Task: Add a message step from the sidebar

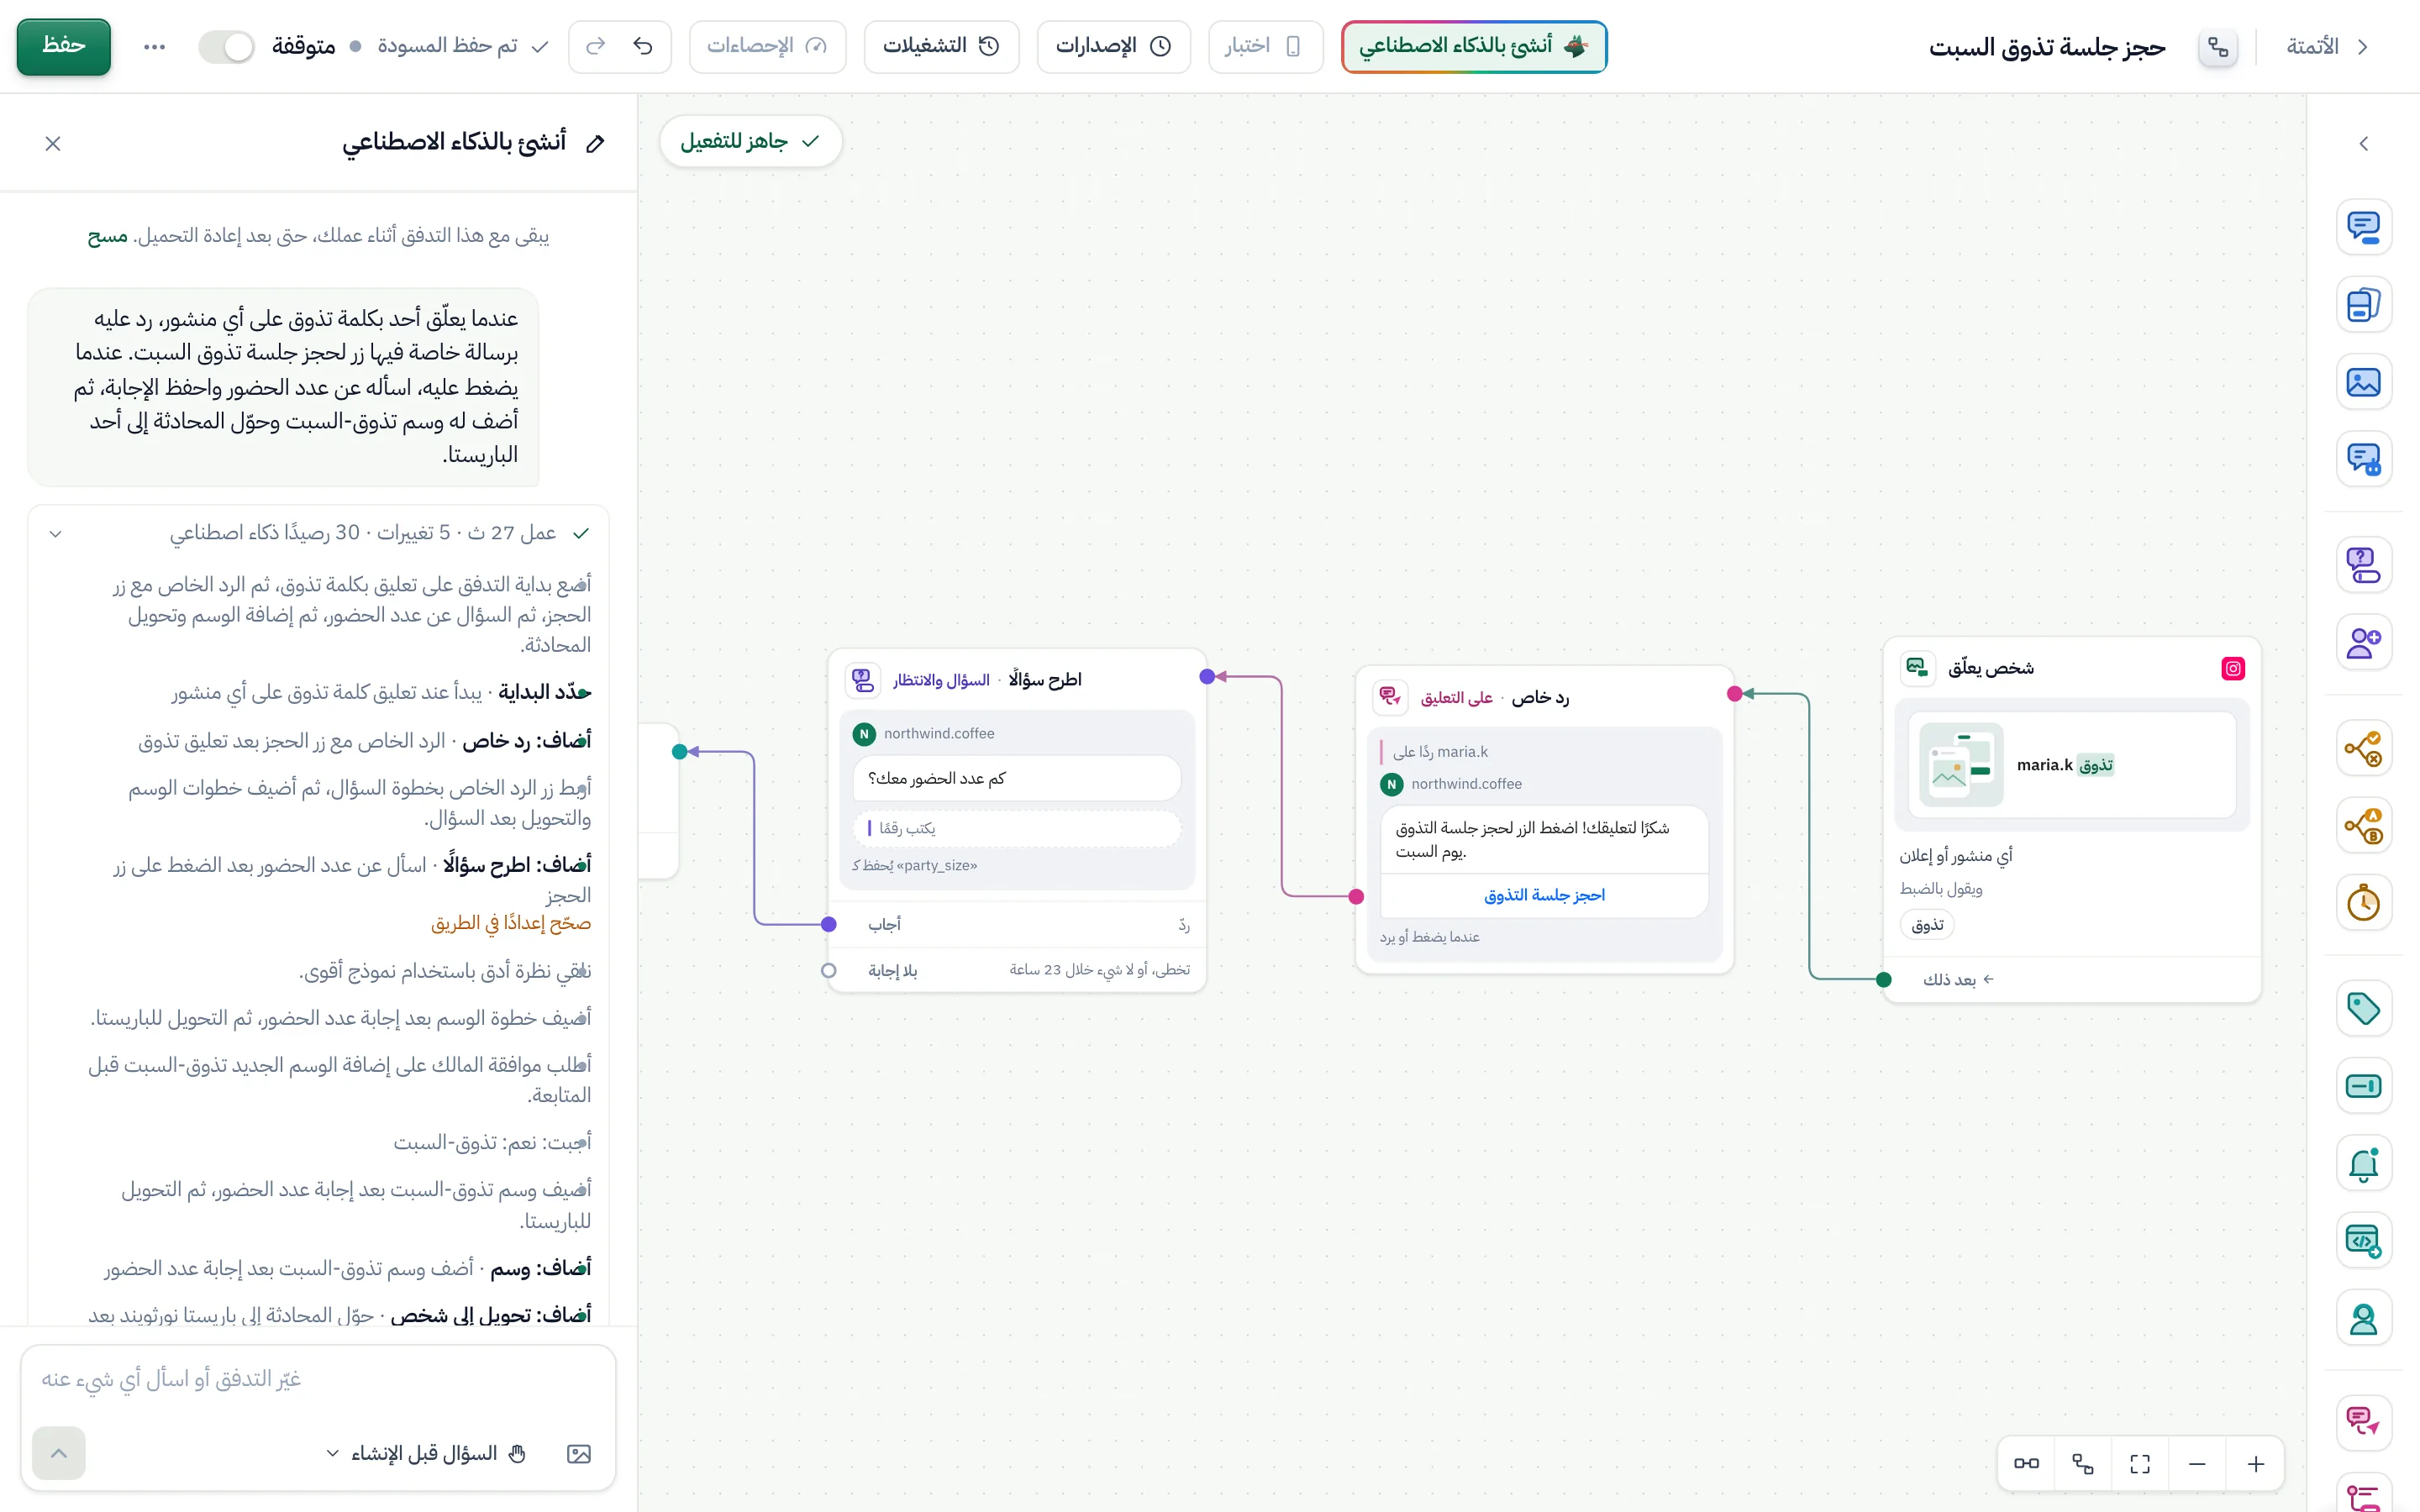Action: pos(2363,227)
